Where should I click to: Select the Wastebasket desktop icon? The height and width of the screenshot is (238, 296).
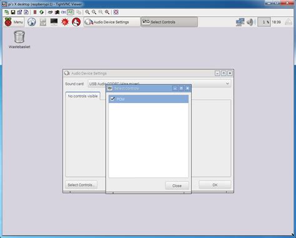pyautogui.click(x=19, y=39)
